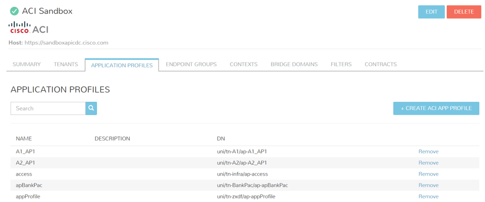Viewport: 485px width, 202px height.
Task: Click DN uni/tn-zxdf/ap-appProfile
Action: pos(246,196)
